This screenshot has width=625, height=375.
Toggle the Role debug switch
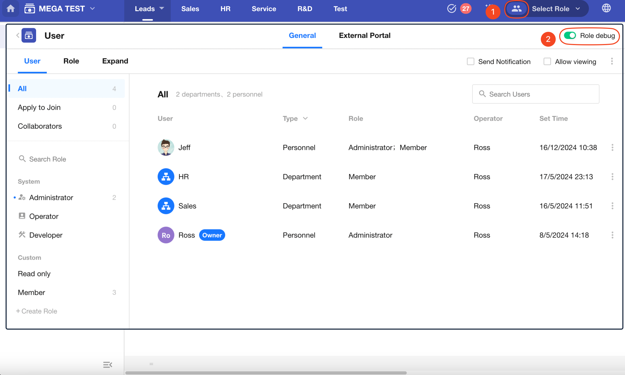(570, 36)
